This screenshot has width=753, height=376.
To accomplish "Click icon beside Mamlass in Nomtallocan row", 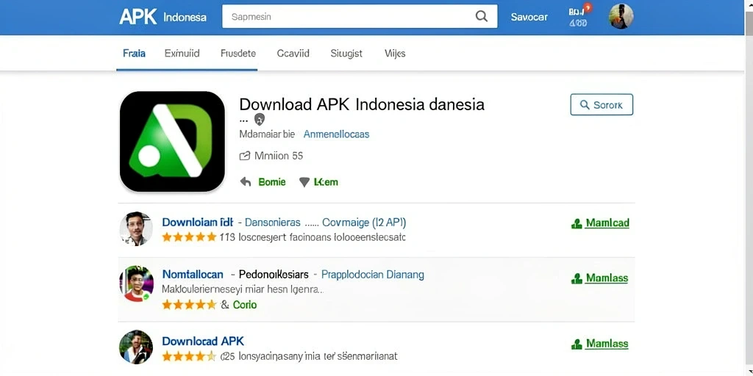I will [x=577, y=278].
